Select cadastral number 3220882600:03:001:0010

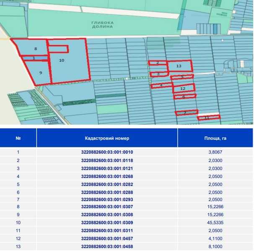(x=107, y=152)
